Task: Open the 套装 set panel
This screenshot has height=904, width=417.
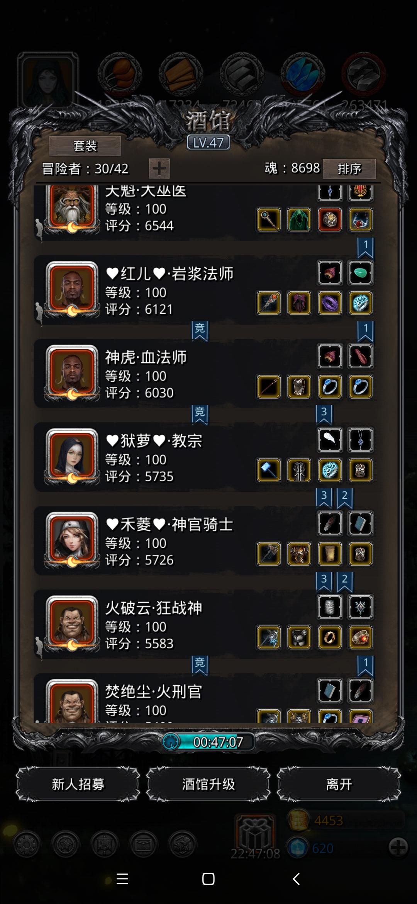Action: [85, 146]
